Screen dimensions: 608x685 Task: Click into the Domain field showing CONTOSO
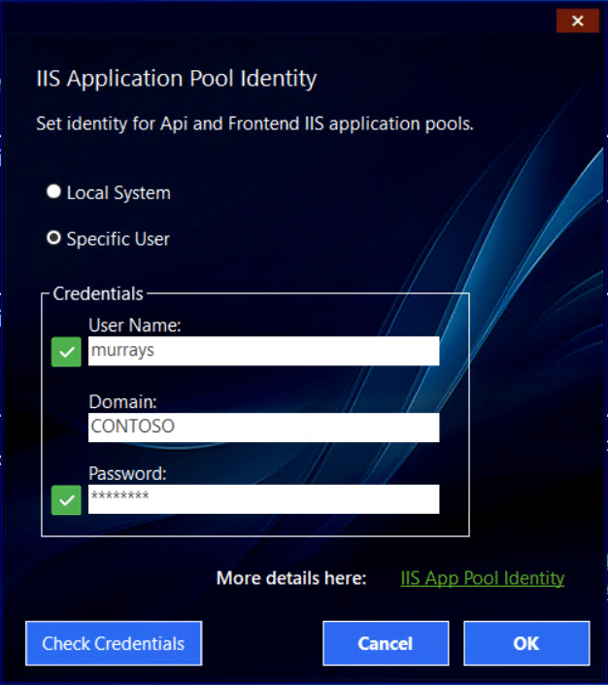tap(263, 427)
